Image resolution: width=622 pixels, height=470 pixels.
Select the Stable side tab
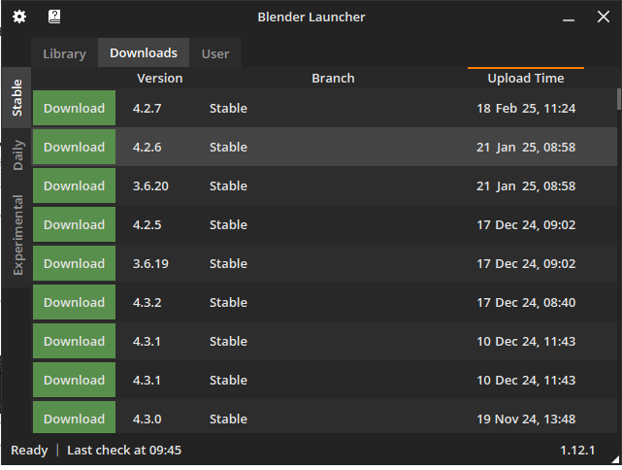(x=16, y=98)
